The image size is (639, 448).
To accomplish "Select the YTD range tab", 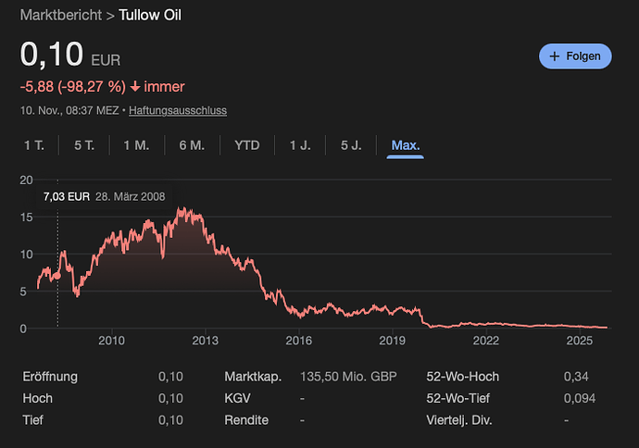I will pyautogui.click(x=247, y=145).
